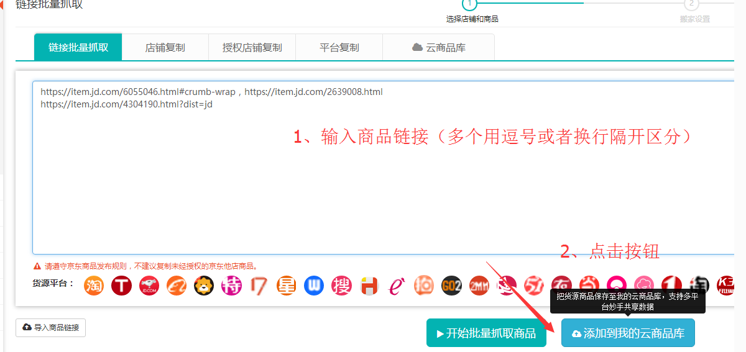The width and height of the screenshot is (746, 352).
Task: Open the 链接批量抓取 tab
Action: (x=78, y=47)
